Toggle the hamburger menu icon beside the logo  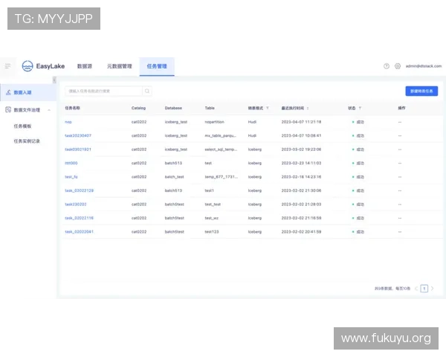pyautogui.click(x=7, y=66)
